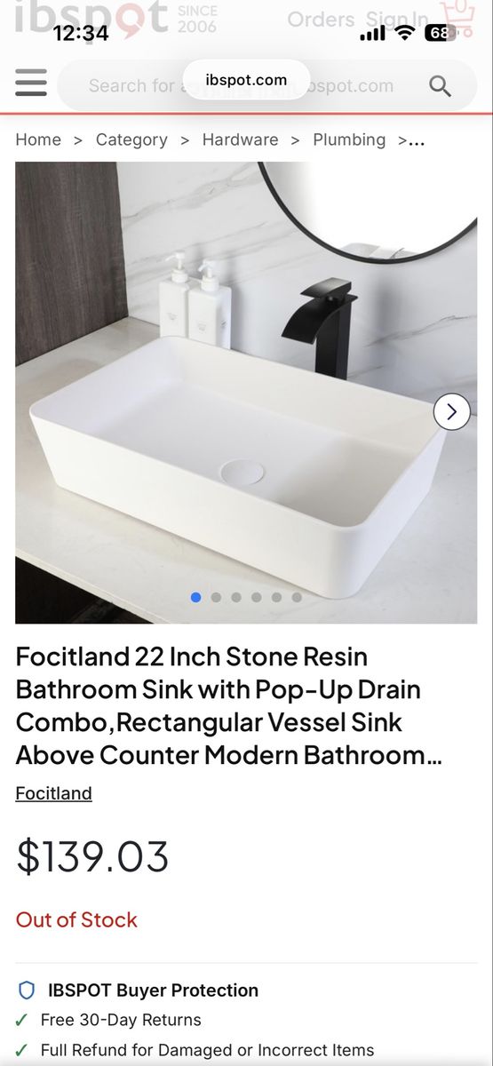This screenshot has width=493, height=1066.
Task: Go to the Home breadcrumb
Action: click(38, 139)
